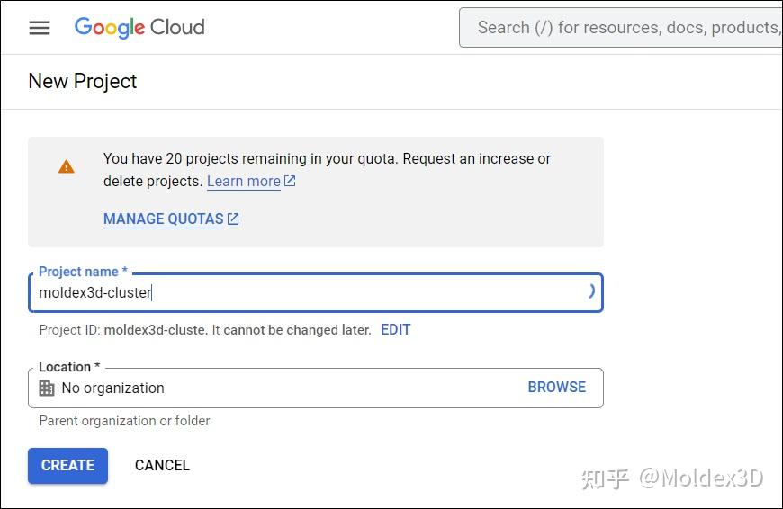Click into the Project name text field
783x509 pixels.
[306, 293]
